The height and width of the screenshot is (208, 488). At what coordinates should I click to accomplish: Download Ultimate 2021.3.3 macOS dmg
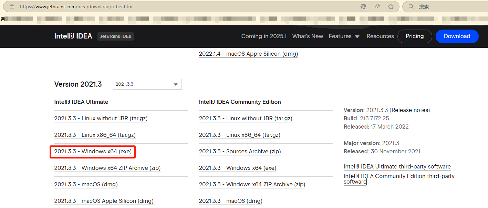tap(86, 185)
